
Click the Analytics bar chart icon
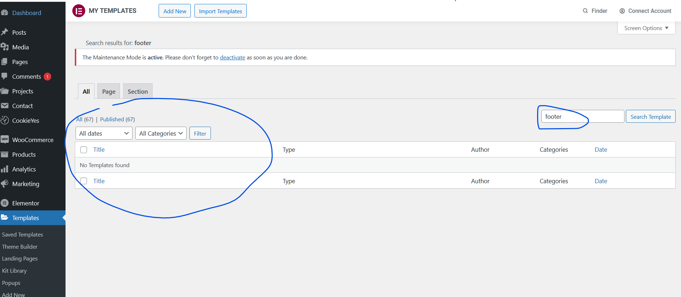[x=4, y=169]
